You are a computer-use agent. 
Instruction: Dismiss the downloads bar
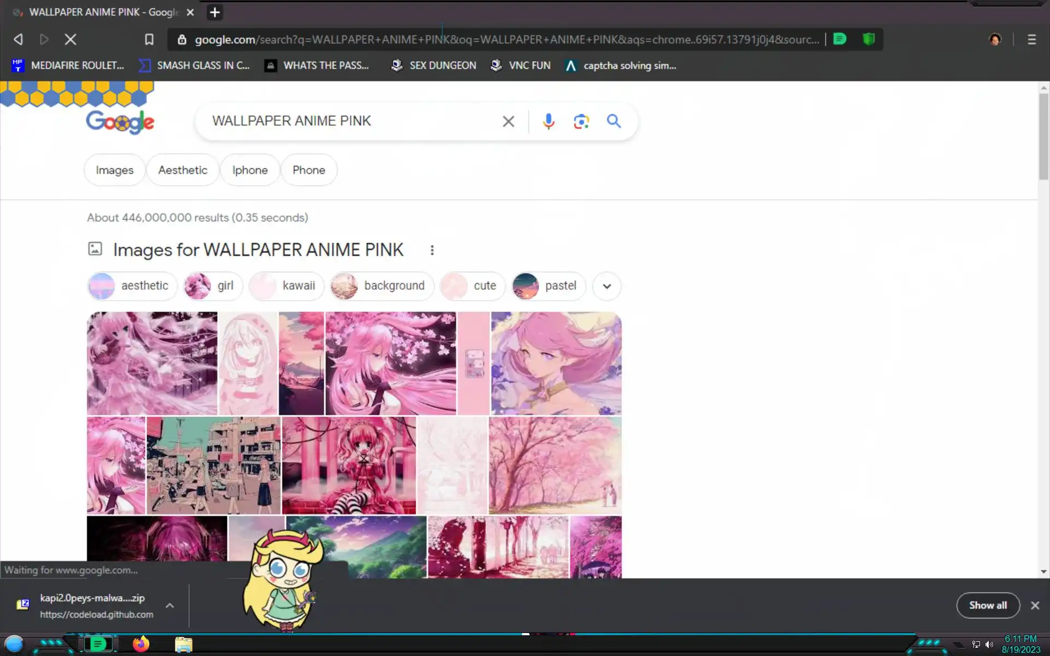[x=1035, y=605]
